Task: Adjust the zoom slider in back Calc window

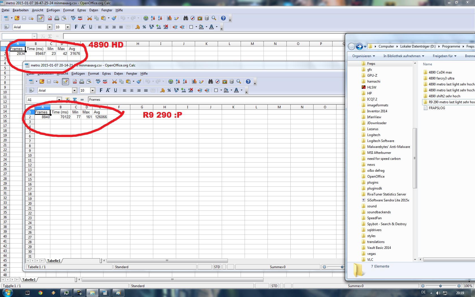Action: coord(440,286)
